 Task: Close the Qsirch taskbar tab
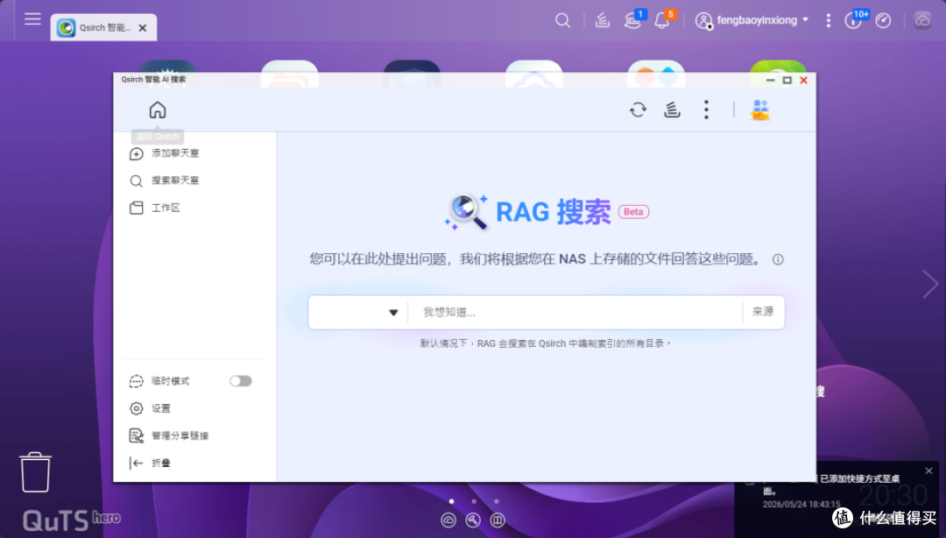click(x=143, y=28)
